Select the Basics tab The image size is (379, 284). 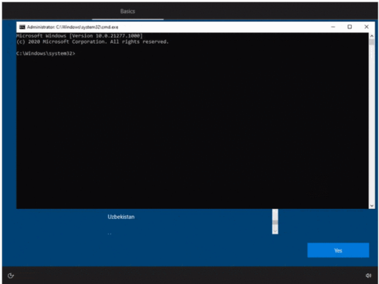128,11
